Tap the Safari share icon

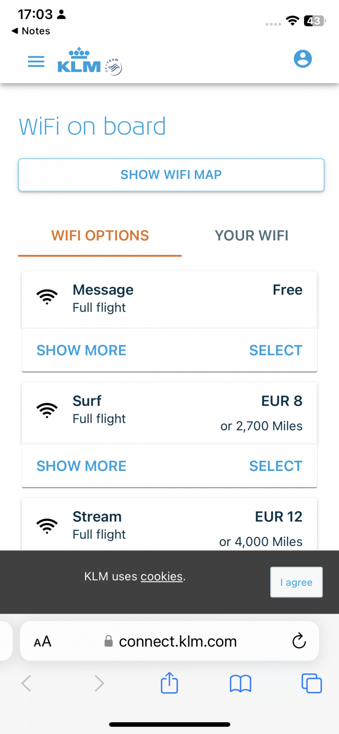pyautogui.click(x=169, y=682)
